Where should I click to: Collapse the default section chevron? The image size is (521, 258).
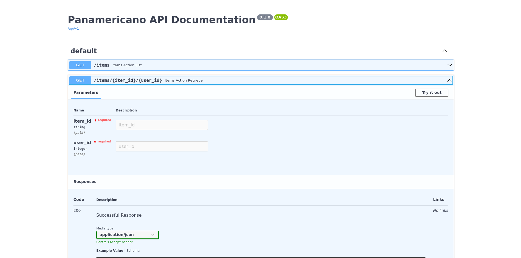[x=445, y=51]
